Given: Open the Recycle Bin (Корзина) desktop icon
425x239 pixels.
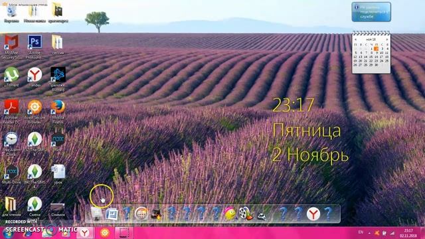Looking at the screenshot, I should 11,13.
